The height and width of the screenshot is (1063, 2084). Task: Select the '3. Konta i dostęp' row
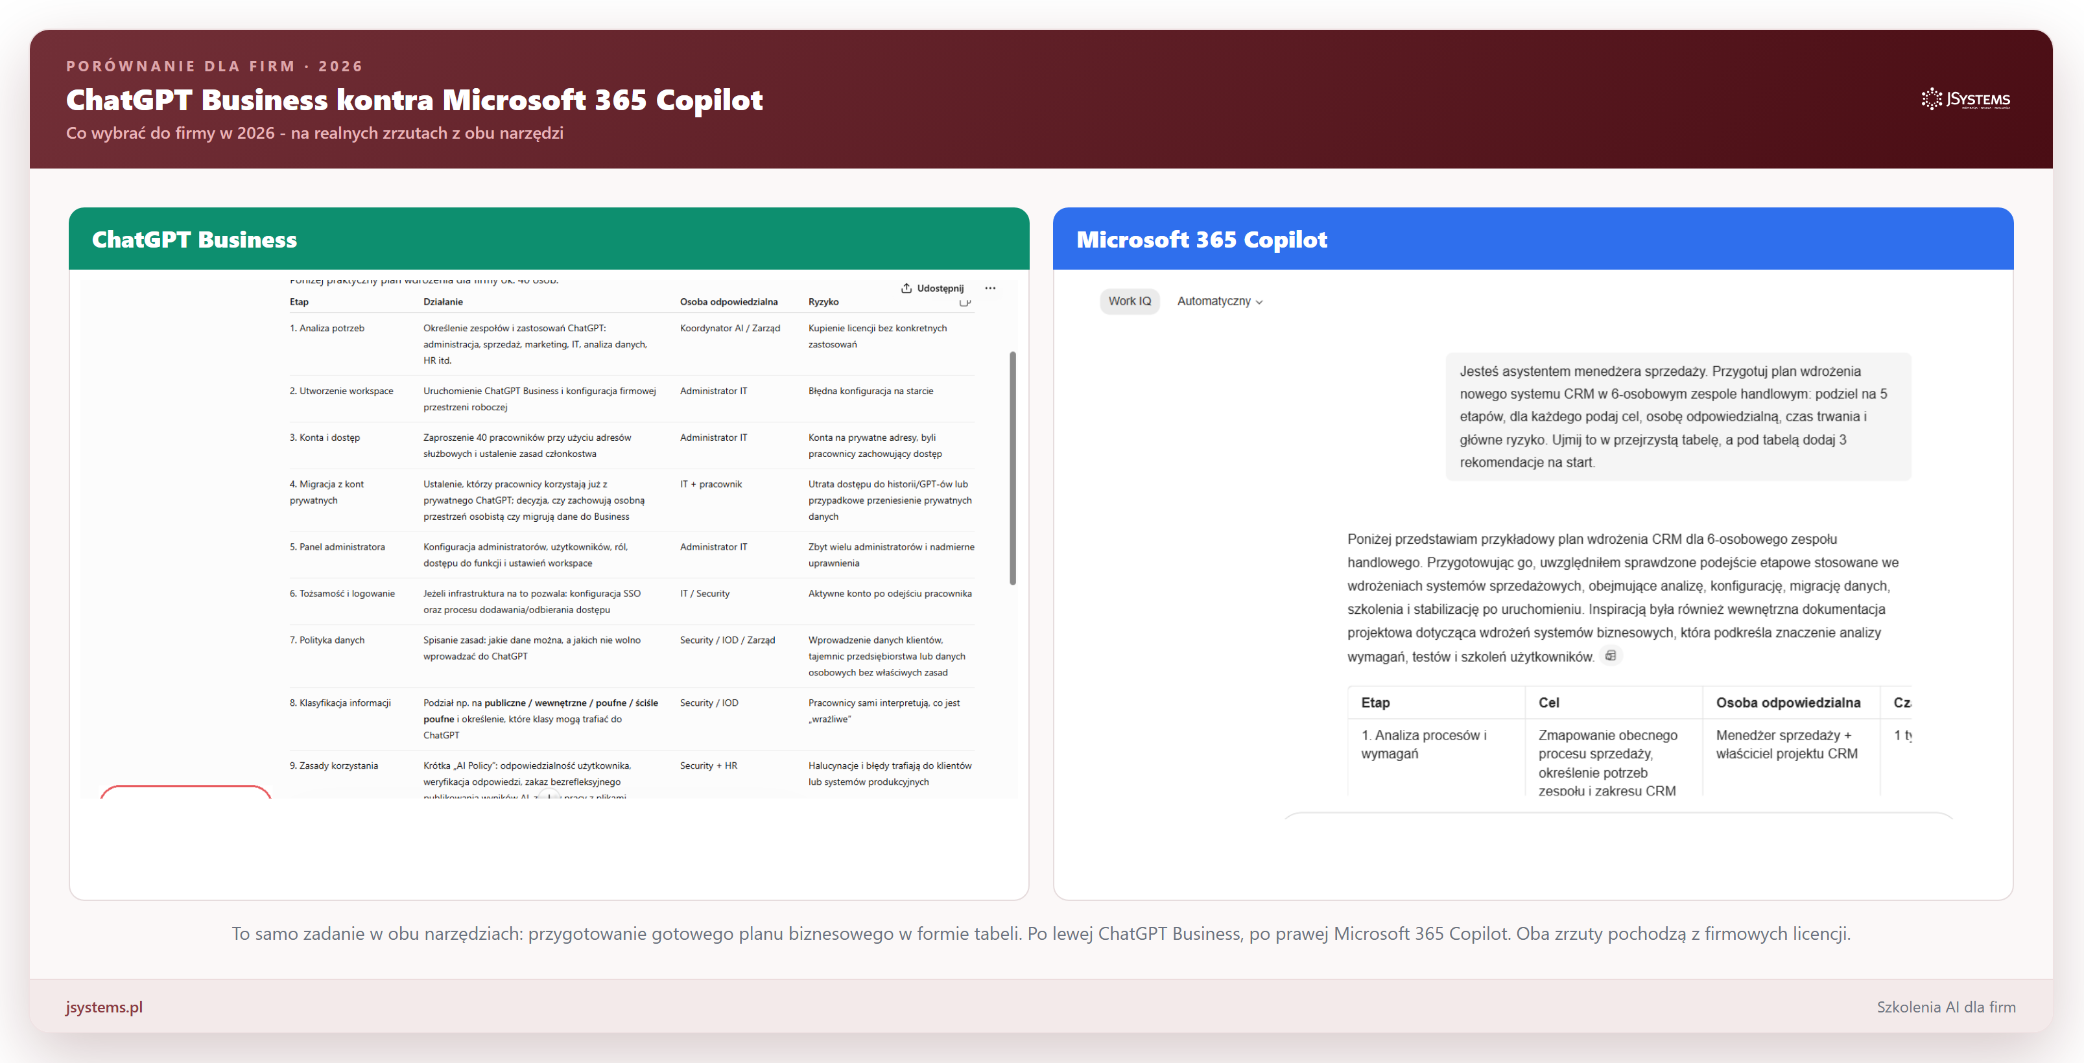point(632,446)
